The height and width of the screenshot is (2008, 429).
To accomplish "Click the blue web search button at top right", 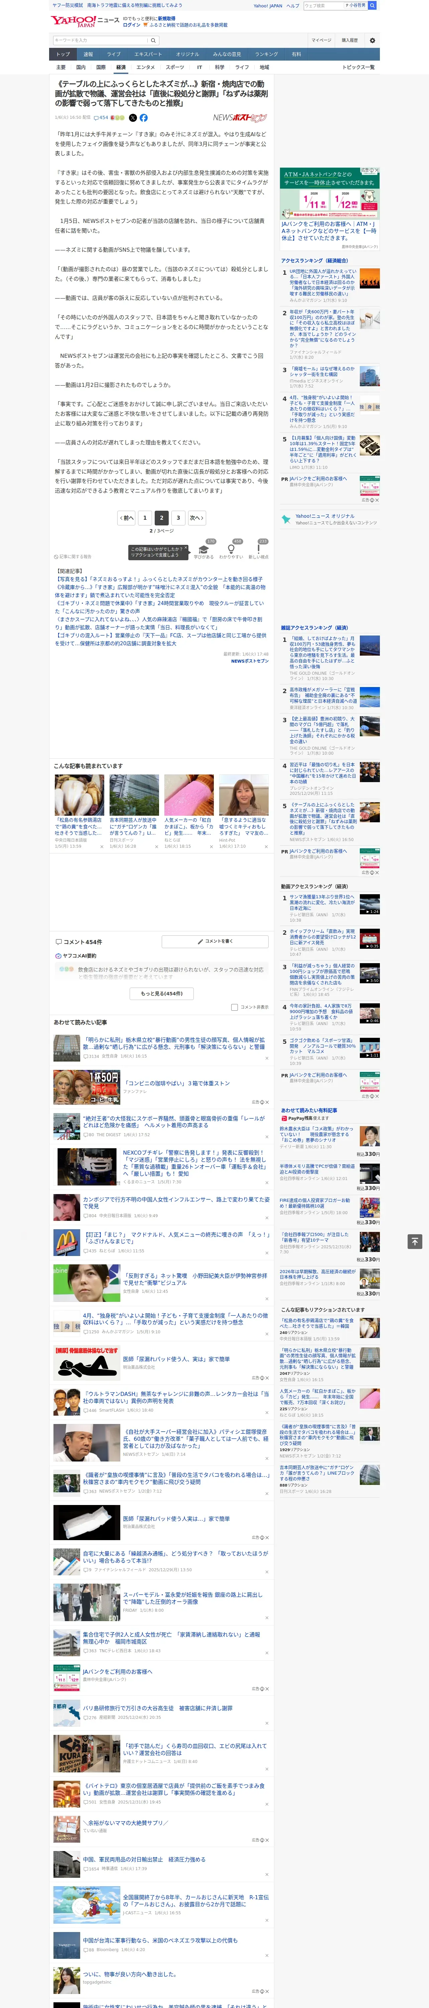I will click(372, 5).
